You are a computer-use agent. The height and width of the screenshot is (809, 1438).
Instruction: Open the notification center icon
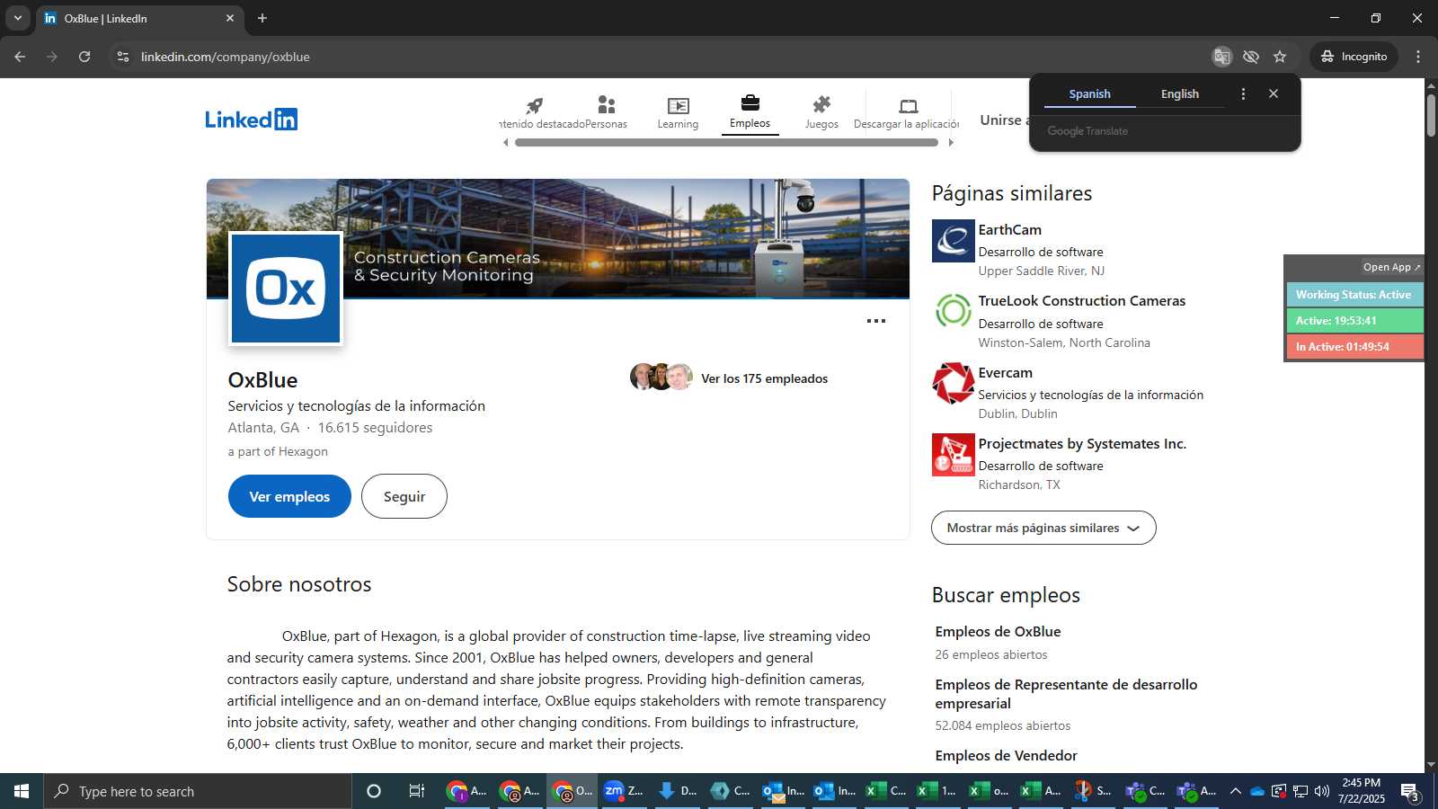pyautogui.click(x=1410, y=792)
